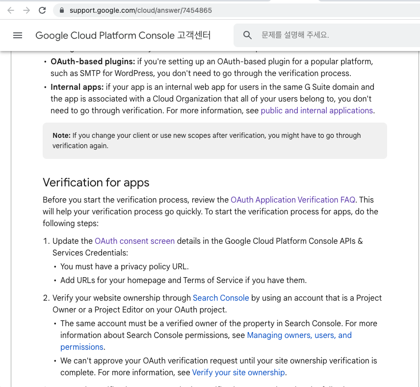Follow the OAuth consent screen link

coord(134,241)
